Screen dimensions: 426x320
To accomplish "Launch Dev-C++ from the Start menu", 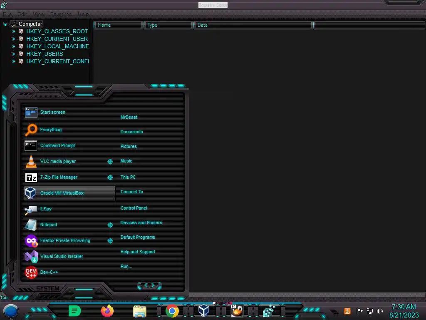I will pyautogui.click(x=49, y=272).
